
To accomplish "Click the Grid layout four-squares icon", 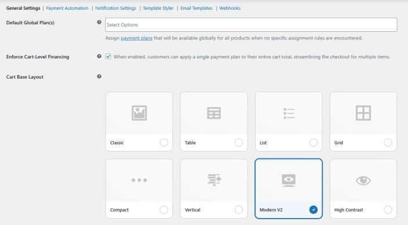I will pos(363,113).
